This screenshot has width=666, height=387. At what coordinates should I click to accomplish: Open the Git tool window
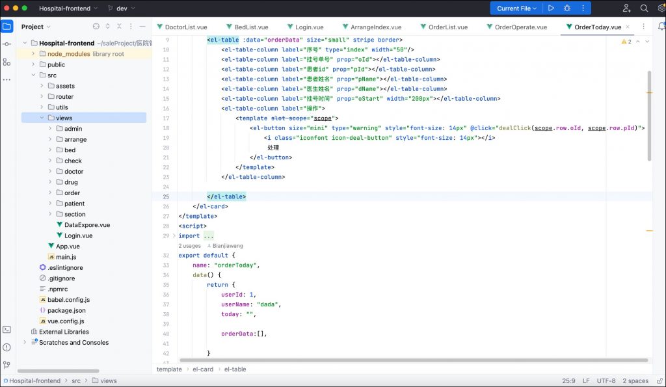pos(7,365)
